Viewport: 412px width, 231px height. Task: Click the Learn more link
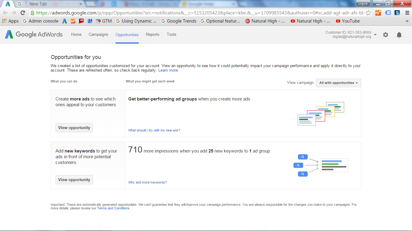coord(168,70)
